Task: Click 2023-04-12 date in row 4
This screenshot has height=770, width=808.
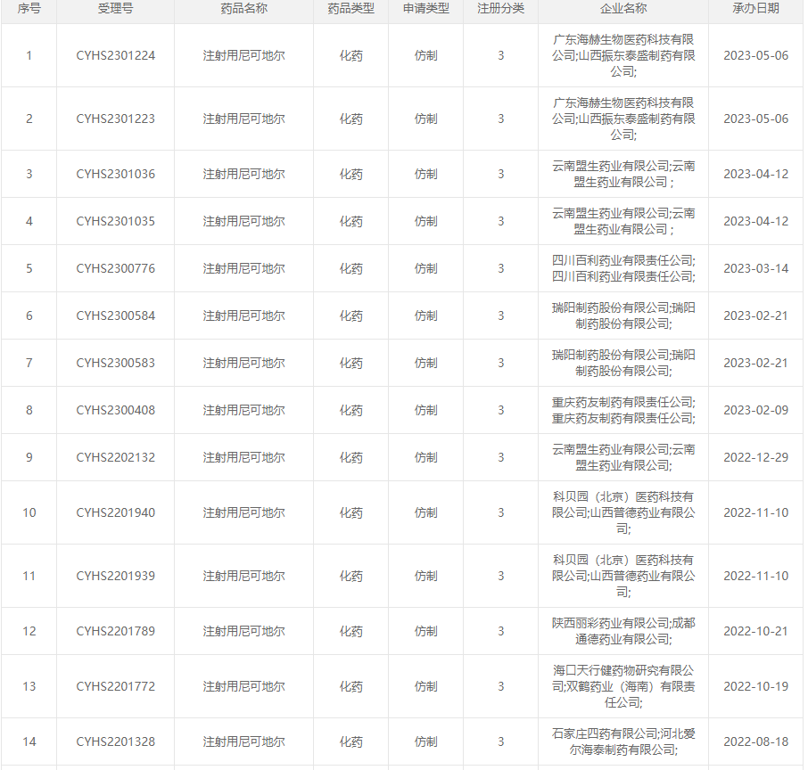Action: coord(756,222)
